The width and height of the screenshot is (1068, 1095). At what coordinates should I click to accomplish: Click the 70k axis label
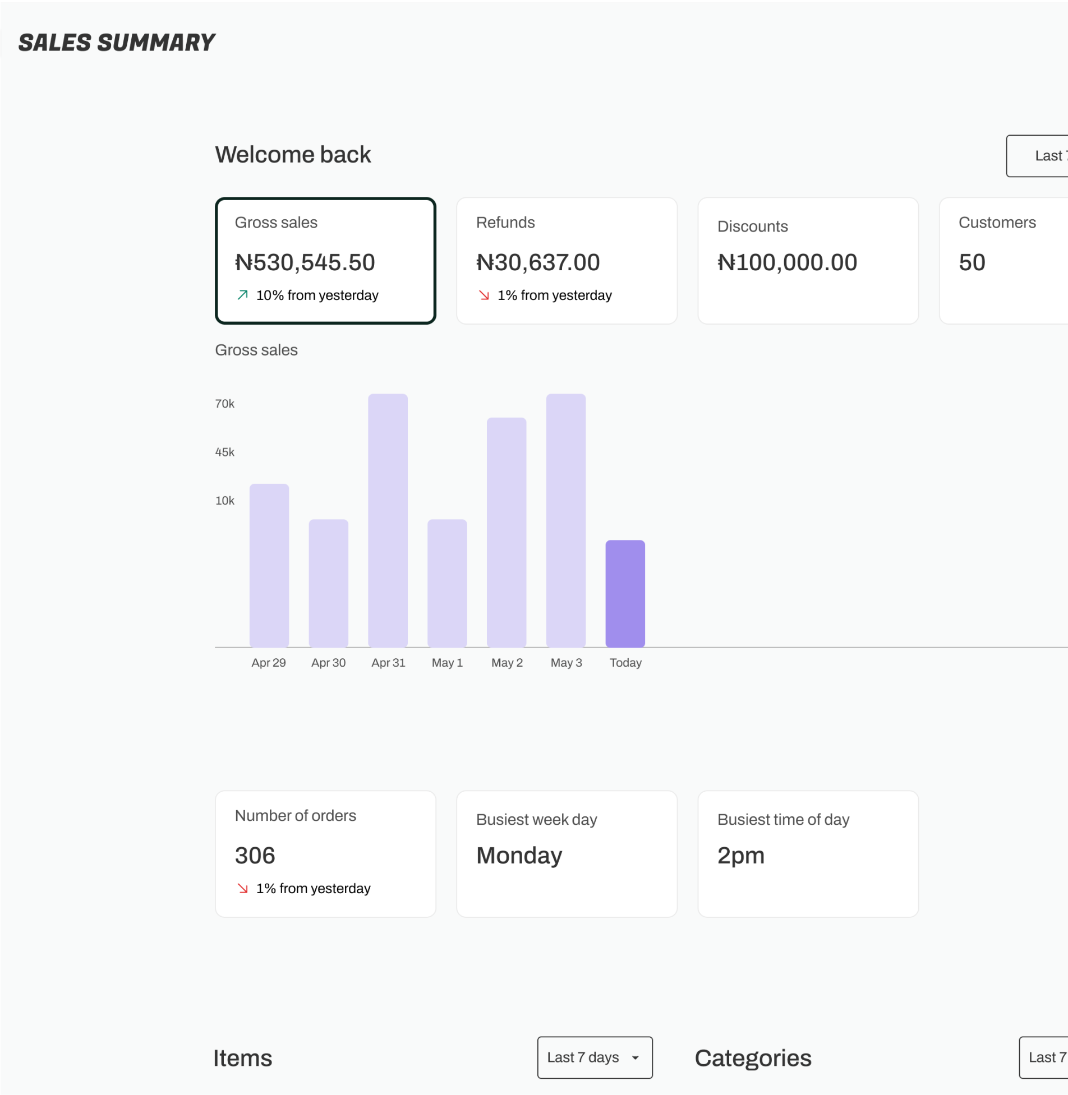[x=225, y=404]
